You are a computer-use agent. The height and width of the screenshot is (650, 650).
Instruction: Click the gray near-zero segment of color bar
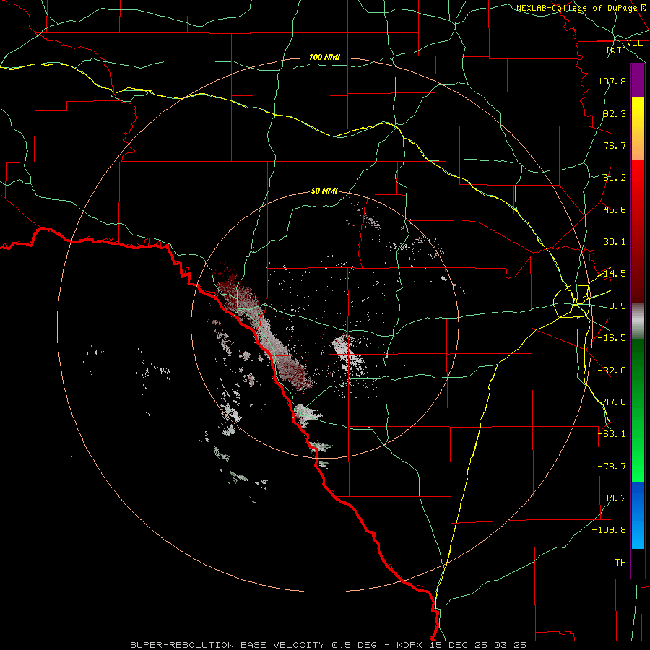(x=638, y=321)
